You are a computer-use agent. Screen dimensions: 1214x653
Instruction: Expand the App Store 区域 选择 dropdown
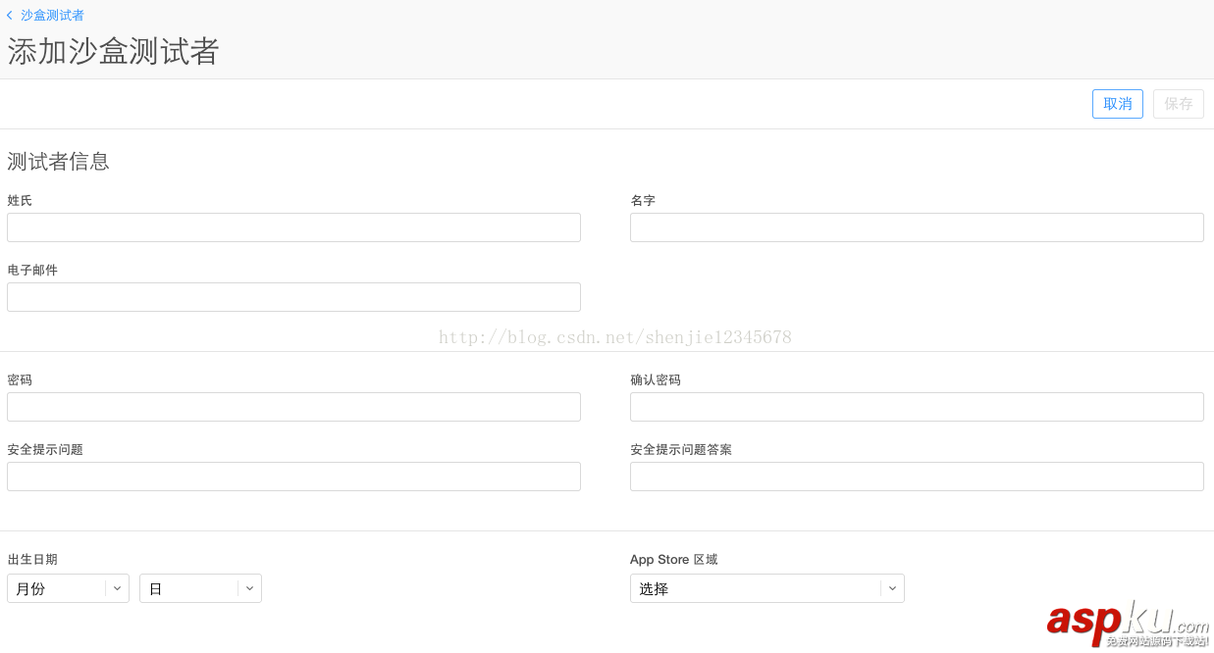point(765,587)
